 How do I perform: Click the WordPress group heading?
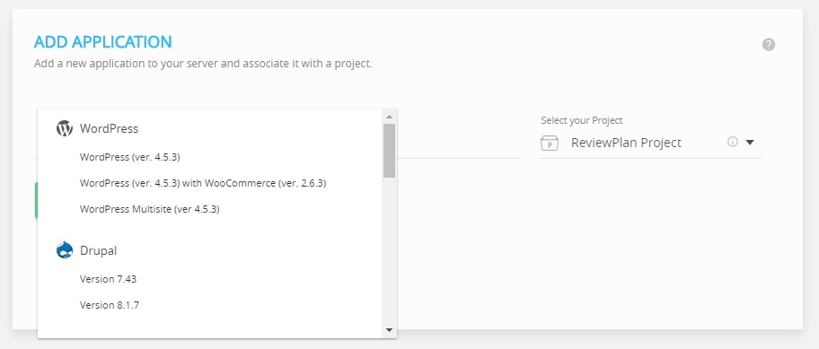110,128
